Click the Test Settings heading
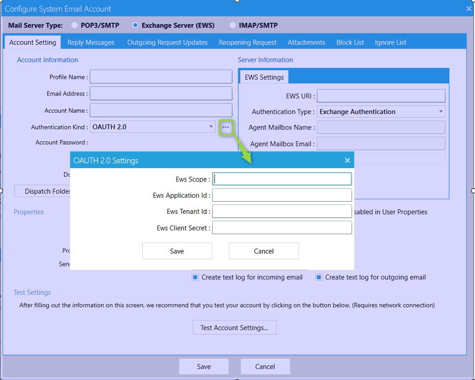 [32, 293]
